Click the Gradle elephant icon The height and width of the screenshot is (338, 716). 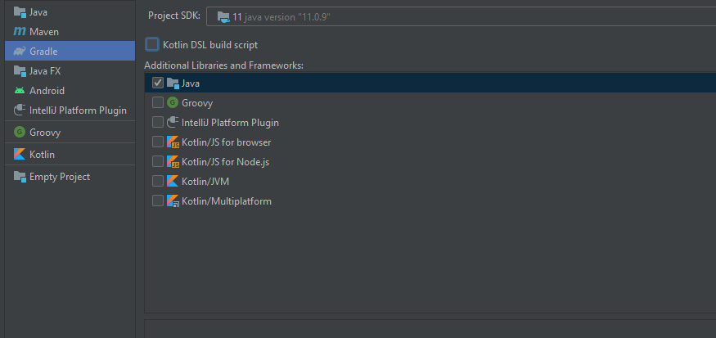[x=20, y=52]
